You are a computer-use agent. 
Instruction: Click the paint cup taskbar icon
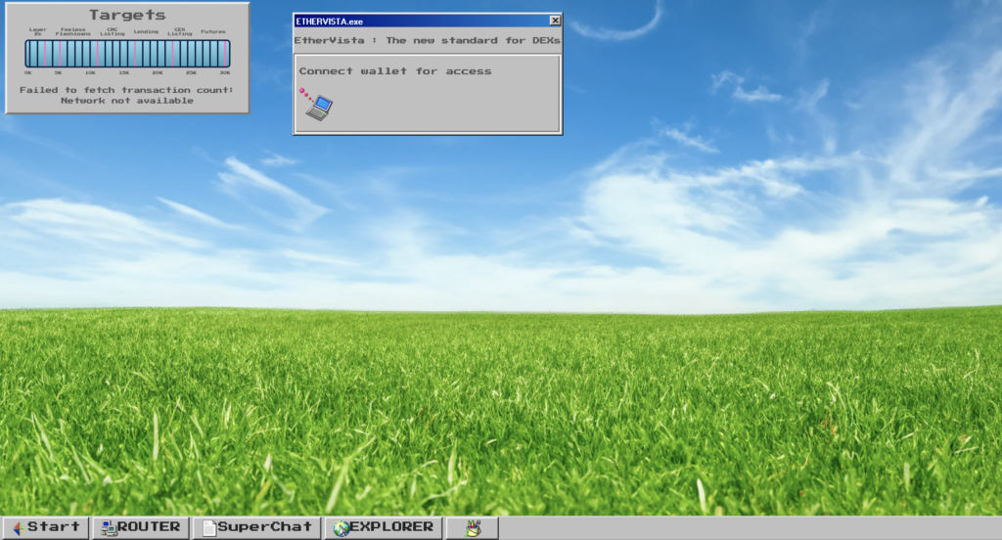pos(473,528)
